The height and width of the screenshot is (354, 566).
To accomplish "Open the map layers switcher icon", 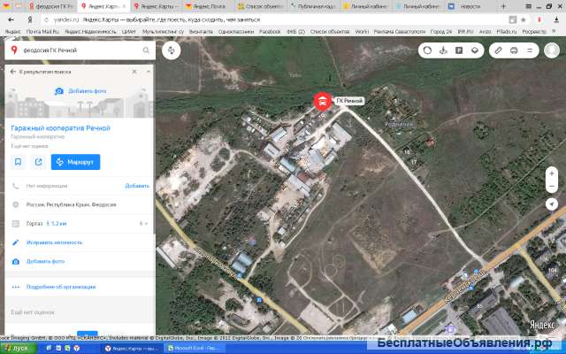I will click(x=474, y=50).
